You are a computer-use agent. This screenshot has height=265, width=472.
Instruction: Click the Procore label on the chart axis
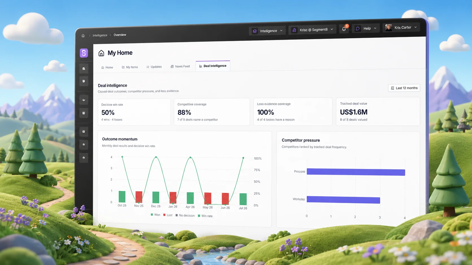tap(300, 172)
